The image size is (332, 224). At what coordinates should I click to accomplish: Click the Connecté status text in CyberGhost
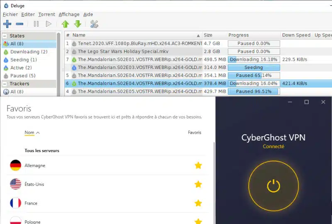[x=273, y=146]
